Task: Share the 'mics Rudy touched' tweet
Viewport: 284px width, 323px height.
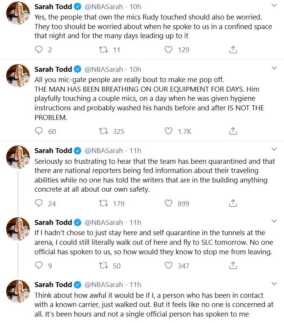Action: click(233, 50)
